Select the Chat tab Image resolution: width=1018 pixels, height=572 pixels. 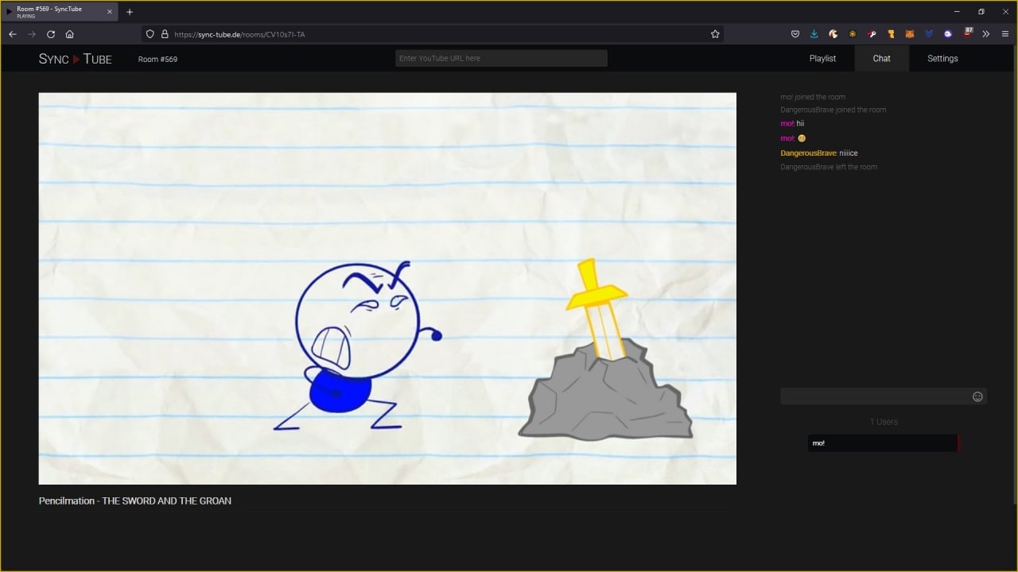[x=881, y=59]
